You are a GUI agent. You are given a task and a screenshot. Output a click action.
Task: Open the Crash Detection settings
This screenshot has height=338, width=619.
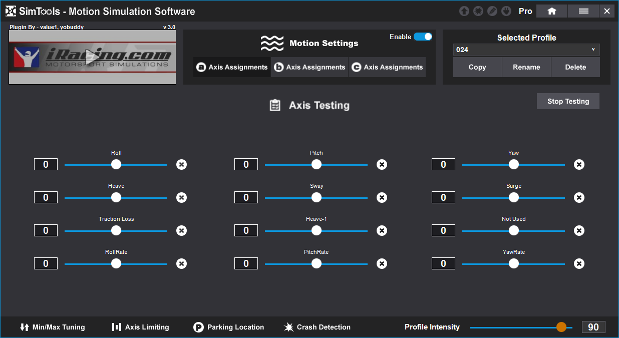(317, 327)
